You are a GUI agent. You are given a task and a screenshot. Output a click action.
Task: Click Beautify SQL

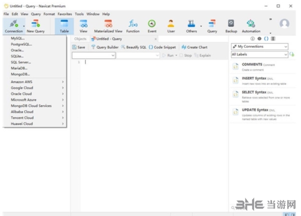point(133,47)
